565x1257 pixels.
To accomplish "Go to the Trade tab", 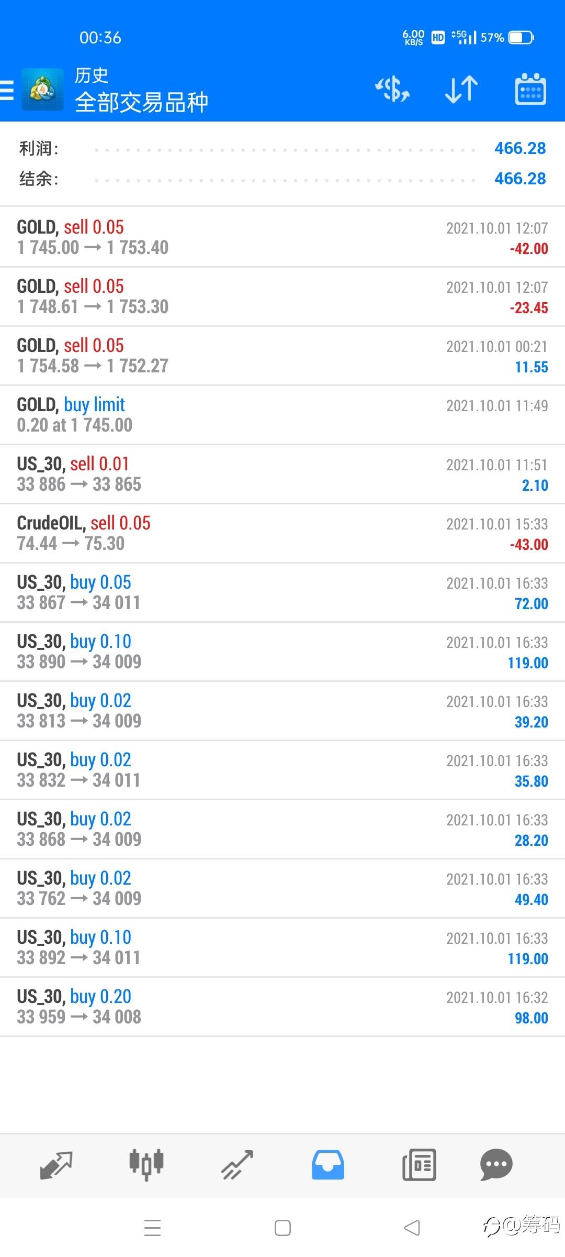I will 237,1165.
